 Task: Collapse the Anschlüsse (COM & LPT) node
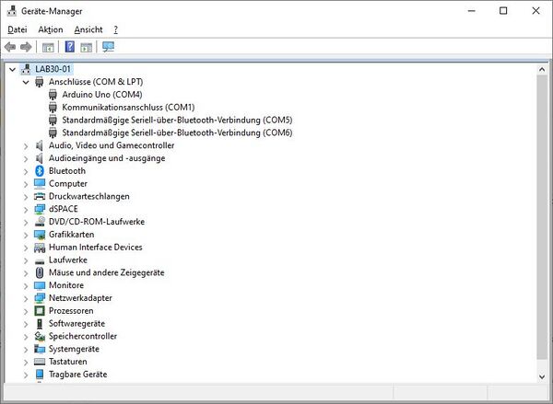(x=26, y=82)
